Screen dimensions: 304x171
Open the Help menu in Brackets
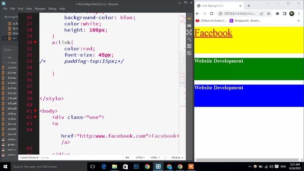pyautogui.click(x=62, y=9)
